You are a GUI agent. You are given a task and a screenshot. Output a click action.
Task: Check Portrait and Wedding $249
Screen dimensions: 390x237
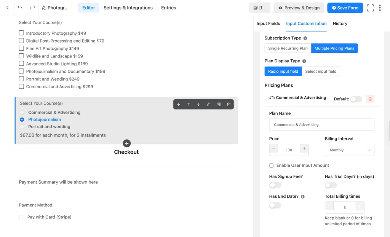21,79
